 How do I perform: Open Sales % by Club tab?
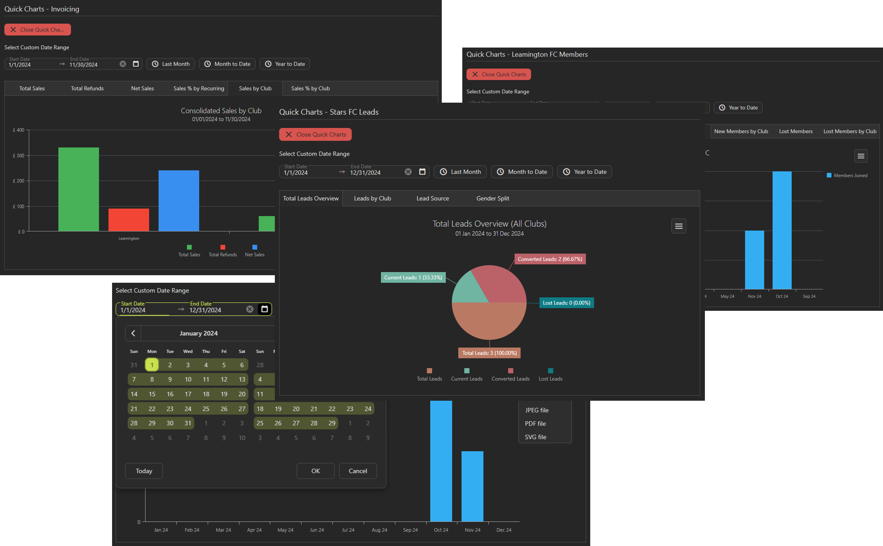(310, 88)
